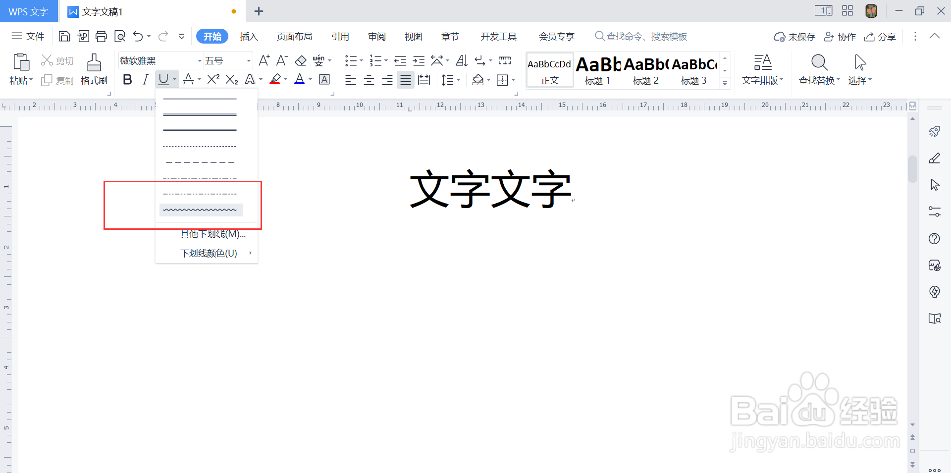Collapse the ribbon with chevron
The height and width of the screenshot is (473, 951).
(x=934, y=36)
